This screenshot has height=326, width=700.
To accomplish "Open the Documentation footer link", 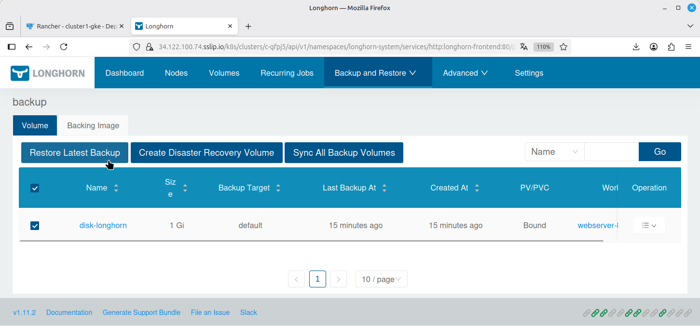I will 69,312.
